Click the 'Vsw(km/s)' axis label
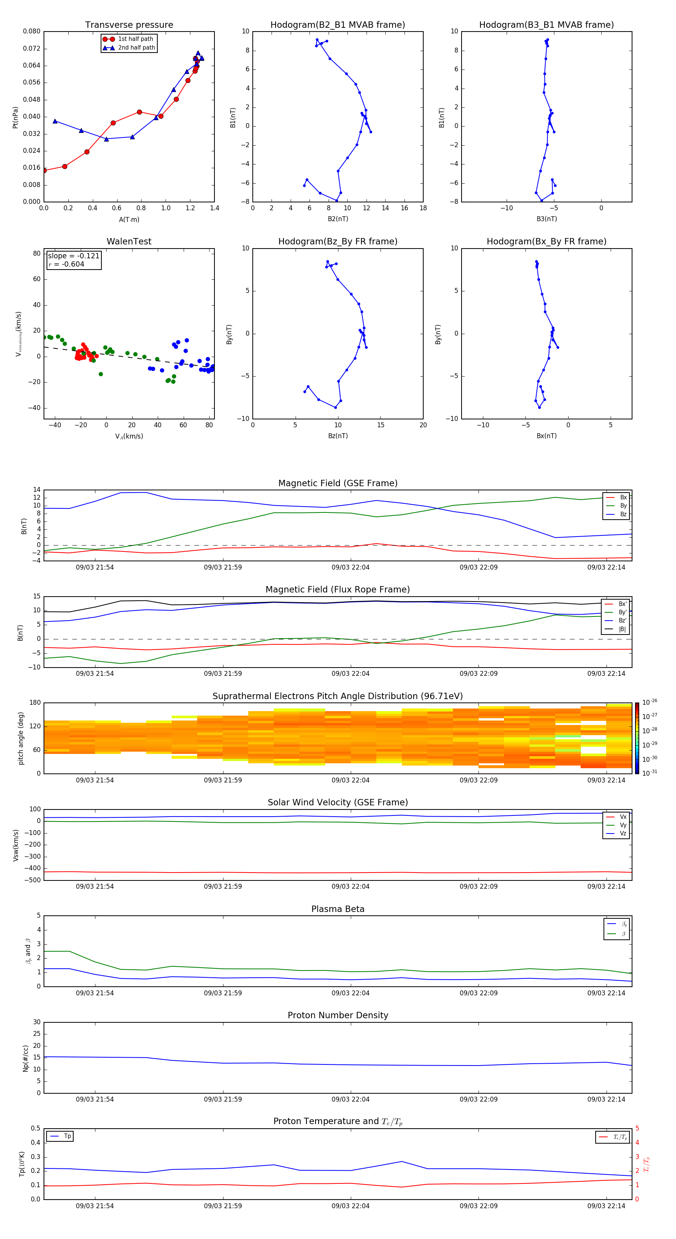 click(x=15, y=845)
